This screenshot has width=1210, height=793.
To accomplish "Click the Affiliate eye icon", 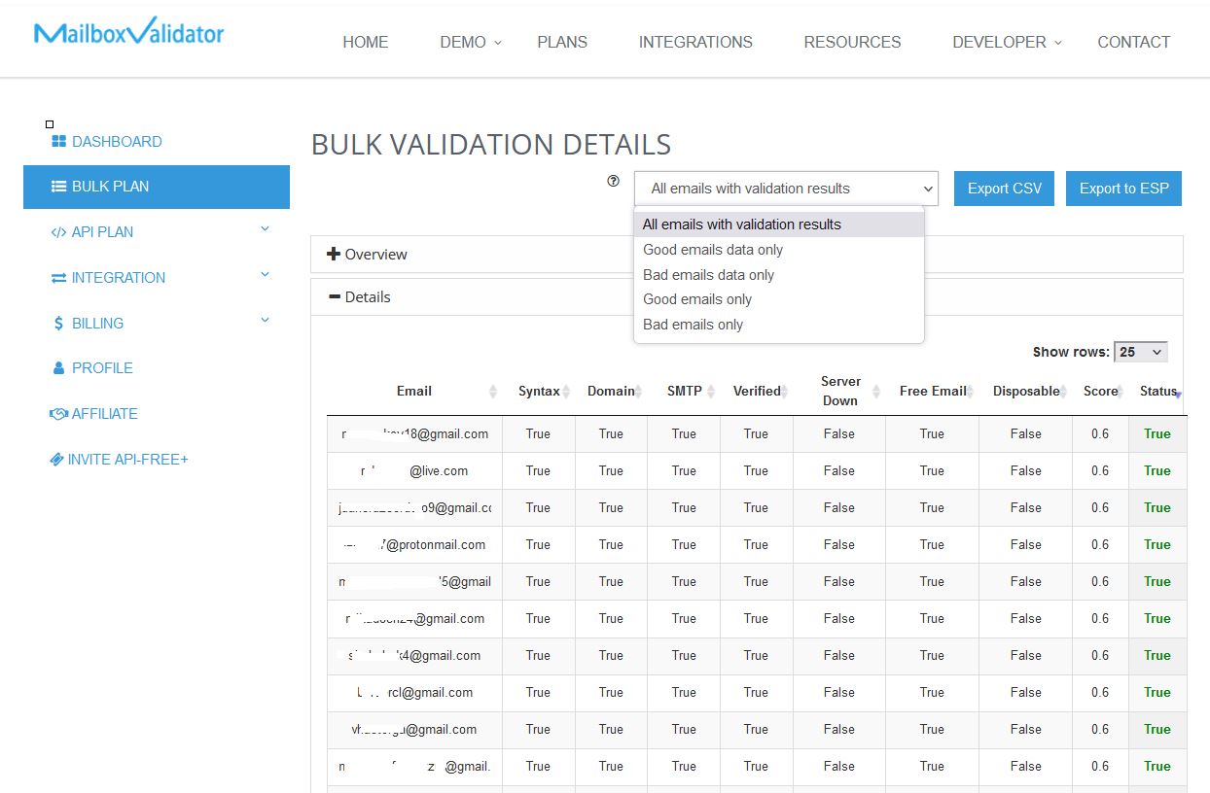I will (x=57, y=413).
